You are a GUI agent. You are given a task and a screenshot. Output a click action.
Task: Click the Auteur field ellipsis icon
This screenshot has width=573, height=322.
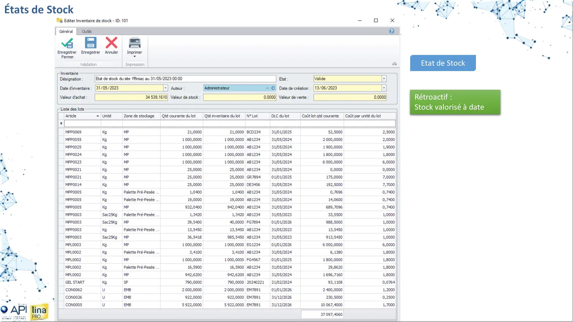(x=267, y=88)
